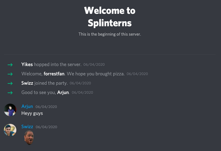Click the timestamp after 'We hope you brought pizza'
The image size is (221, 151).
point(137,74)
